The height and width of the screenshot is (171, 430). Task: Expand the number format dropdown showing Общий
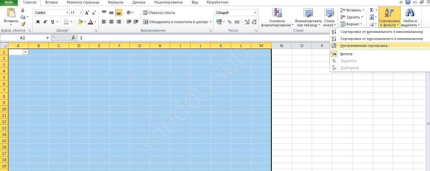coord(255,13)
